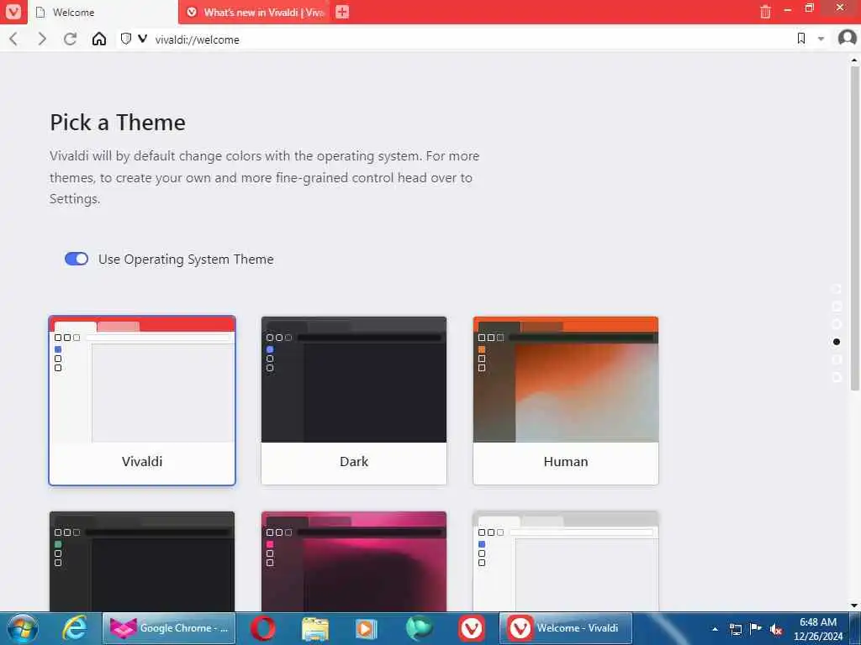Choose the pink magenta theme card
Viewport: 861px width, 645px height.
(x=354, y=561)
